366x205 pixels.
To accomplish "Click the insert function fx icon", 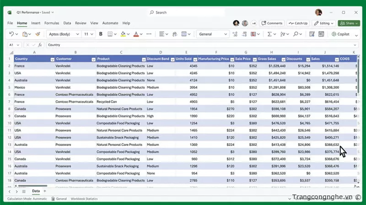I will (40, 45).
